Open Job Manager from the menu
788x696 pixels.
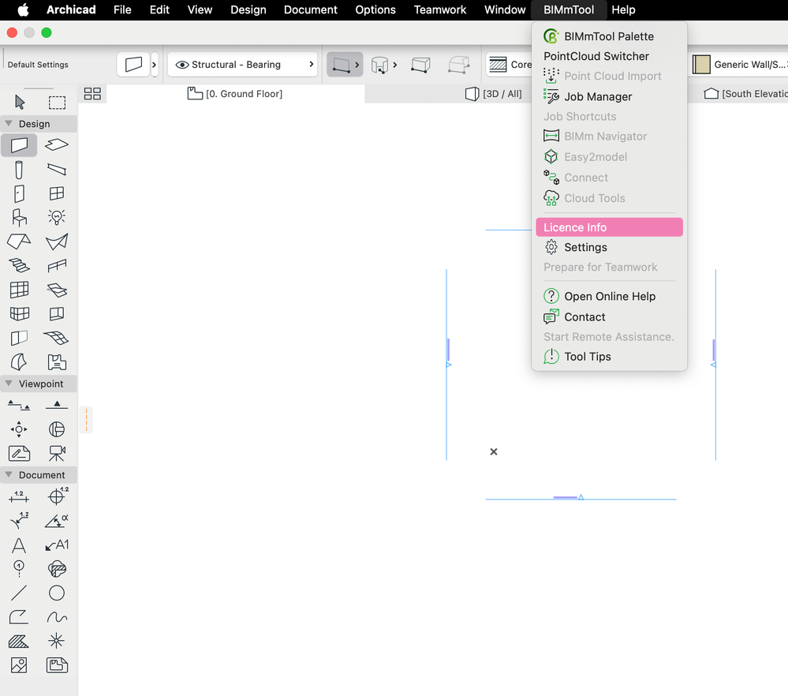pos(609,96)
